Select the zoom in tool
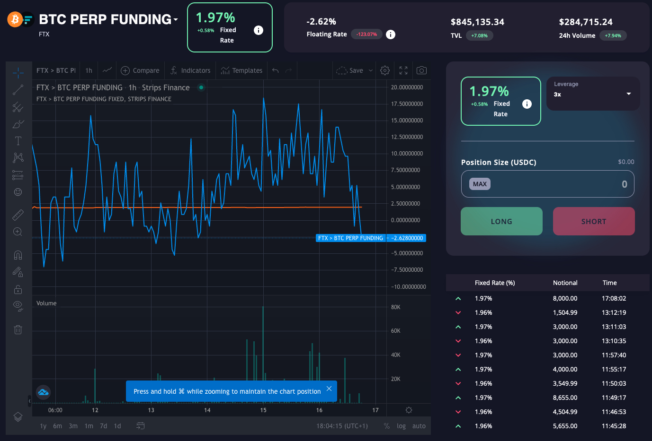Viewport: 652px width, 441px height. [x=18, y=232]
